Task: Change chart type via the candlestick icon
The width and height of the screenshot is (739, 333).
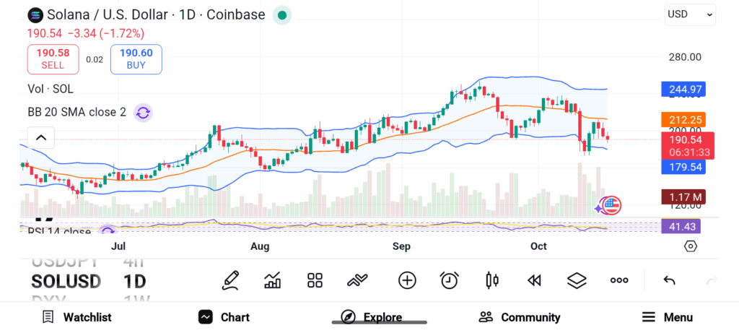Action: pyautogui.click(x=492, y=280)
